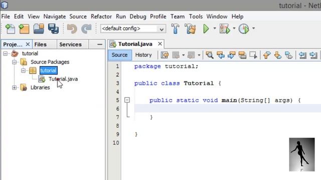Viewport: 321px width, 180px height.
Task: Open the Debug menu
Action: tap(138, 16)
